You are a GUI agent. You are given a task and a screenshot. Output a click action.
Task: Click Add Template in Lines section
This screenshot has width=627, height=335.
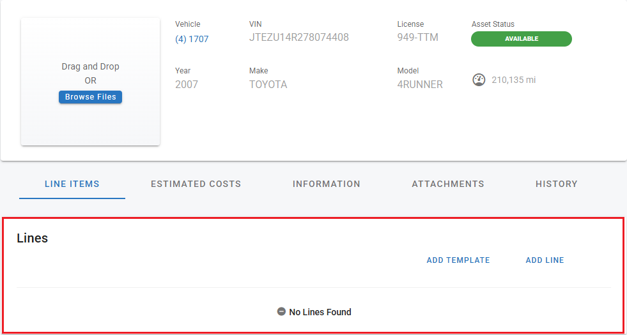[x=458, y=260]
